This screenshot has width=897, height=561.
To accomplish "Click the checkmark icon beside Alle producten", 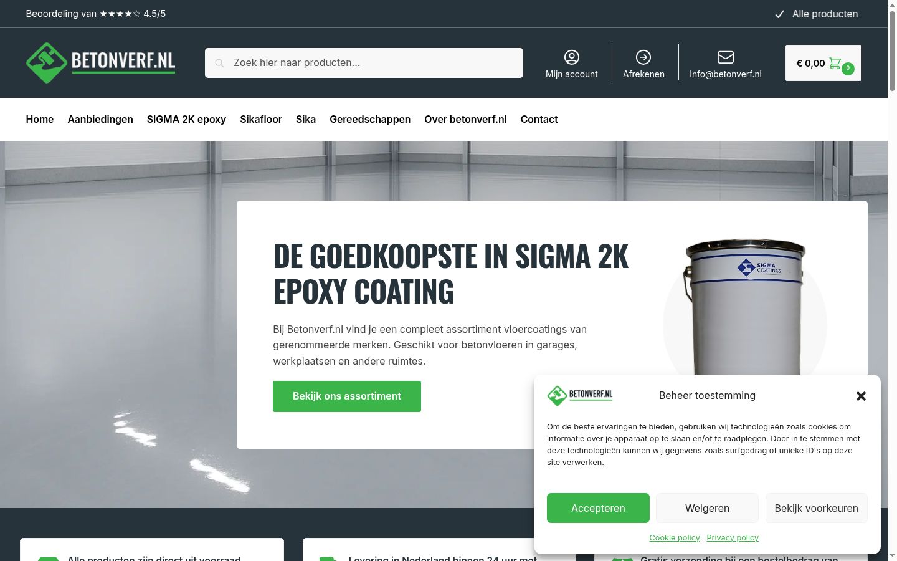I will tap(779, 14).
